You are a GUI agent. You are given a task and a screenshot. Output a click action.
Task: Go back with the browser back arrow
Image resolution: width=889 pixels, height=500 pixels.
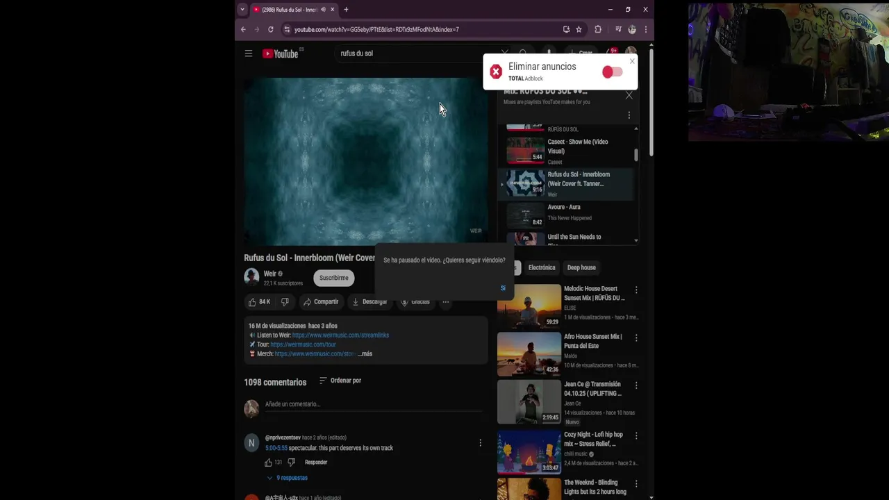[x=243, y=29]
